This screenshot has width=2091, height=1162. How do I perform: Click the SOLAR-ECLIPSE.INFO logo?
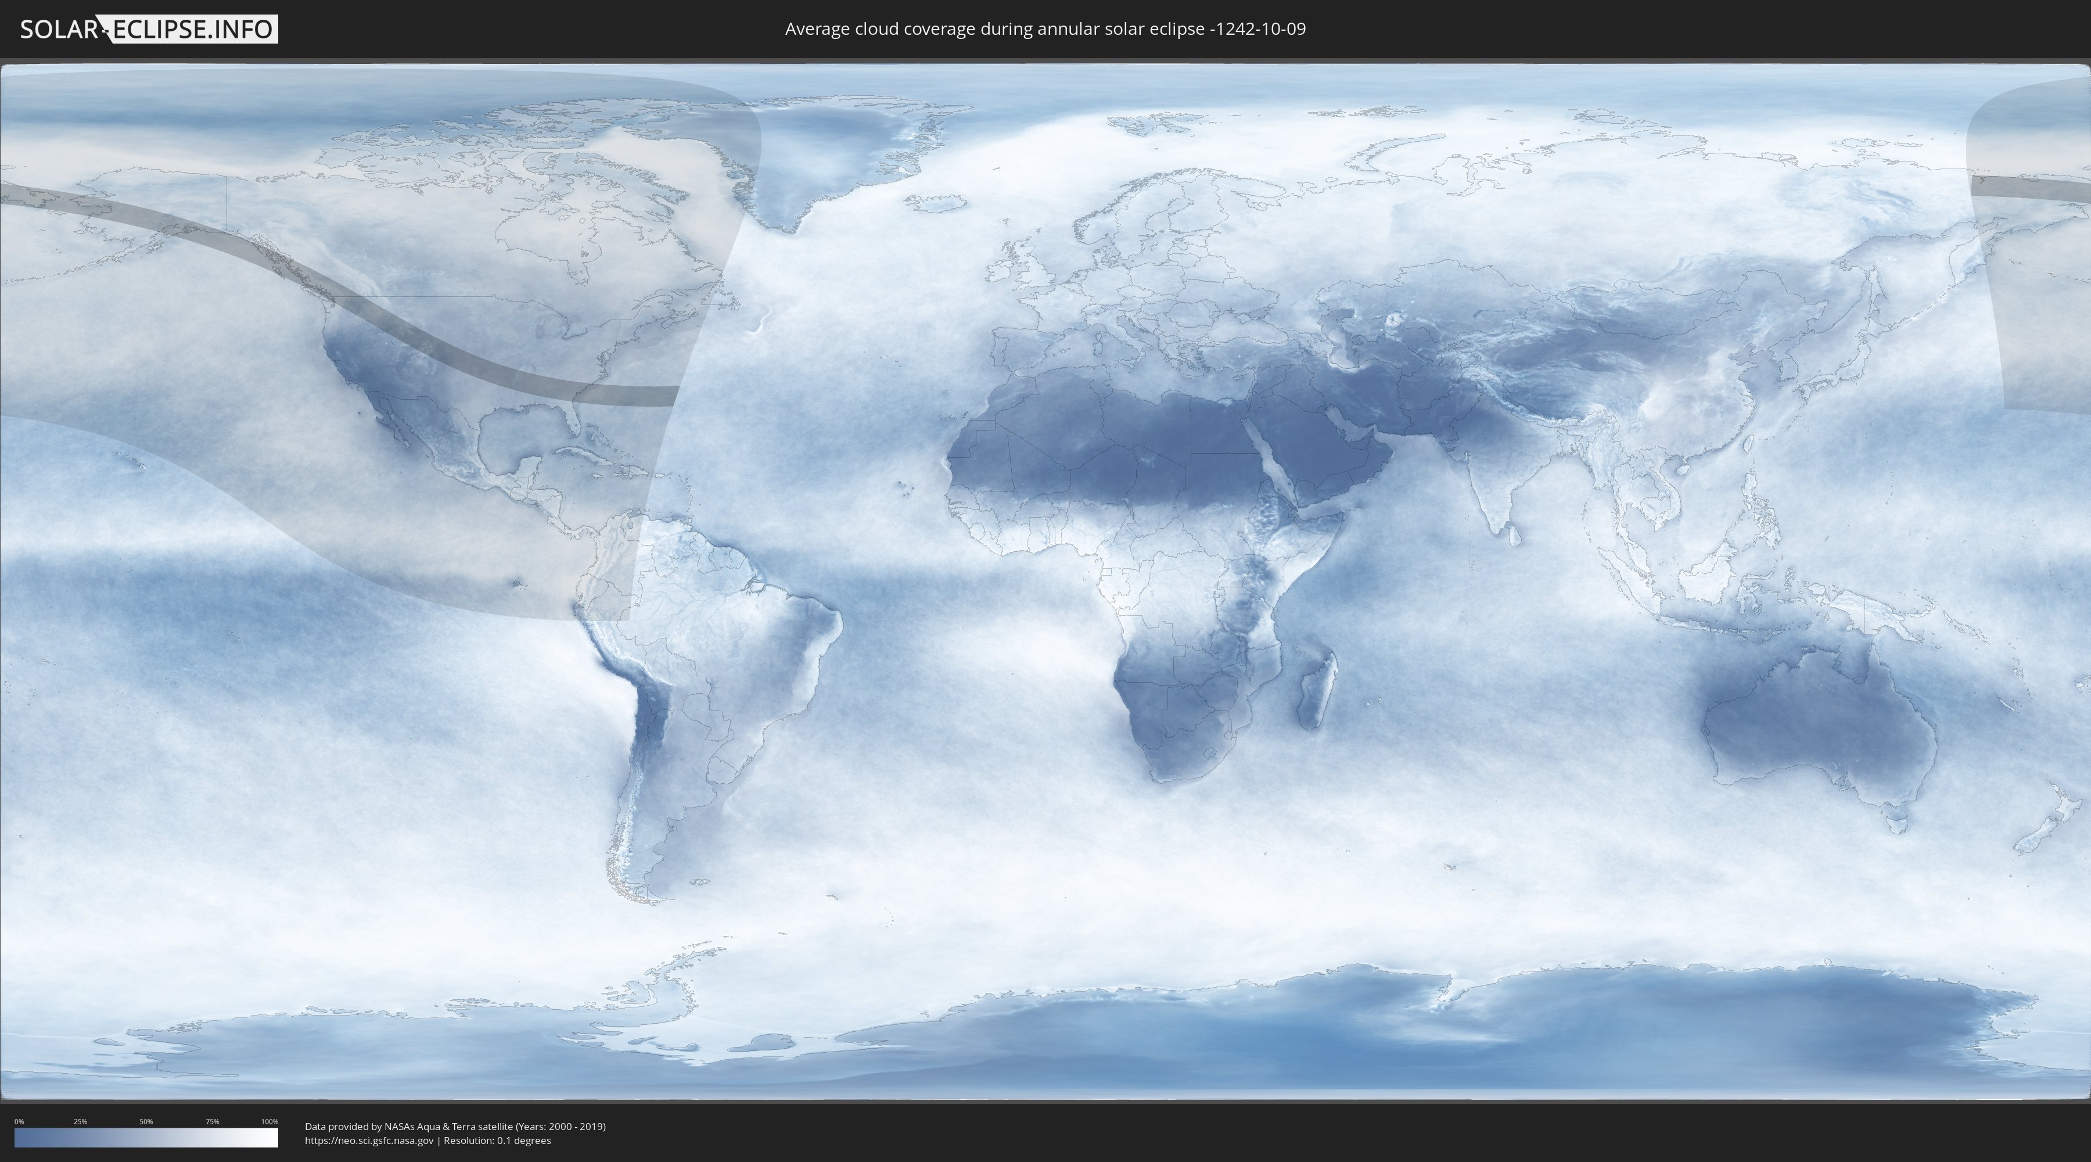[149, 29]
